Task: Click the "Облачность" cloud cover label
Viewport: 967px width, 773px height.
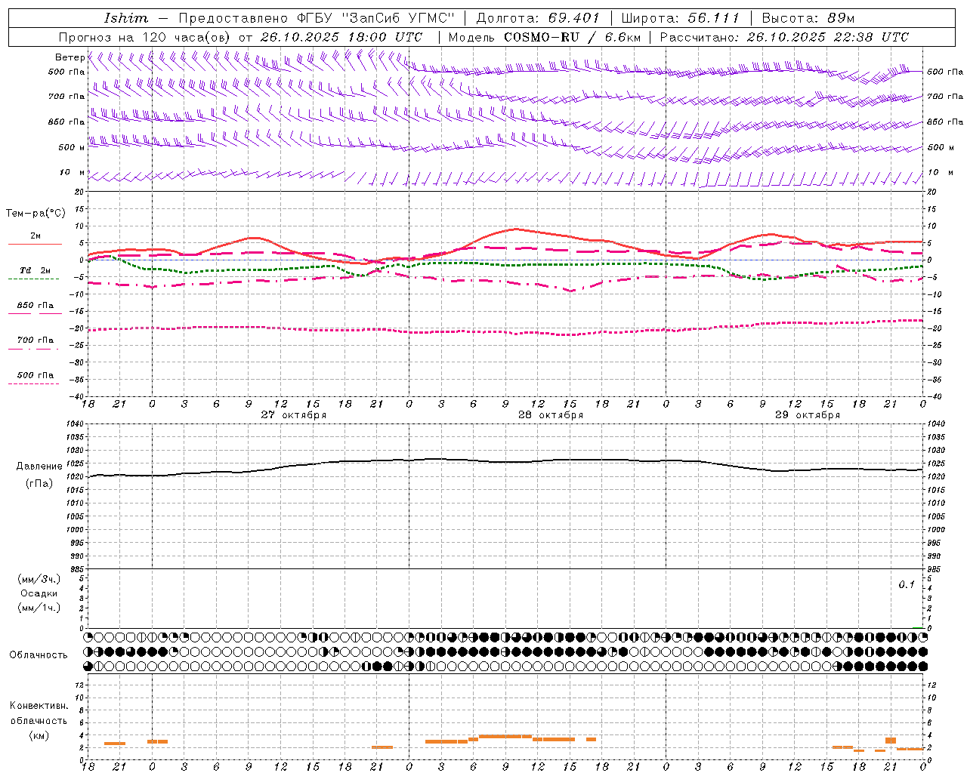Action: [x=39, y=655]
